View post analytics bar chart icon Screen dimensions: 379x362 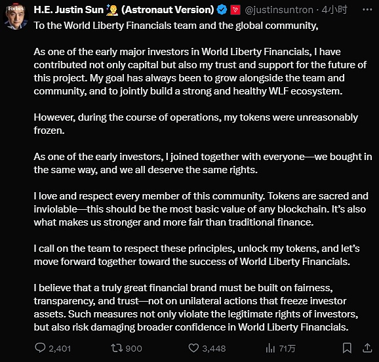[x=270, y=348]
